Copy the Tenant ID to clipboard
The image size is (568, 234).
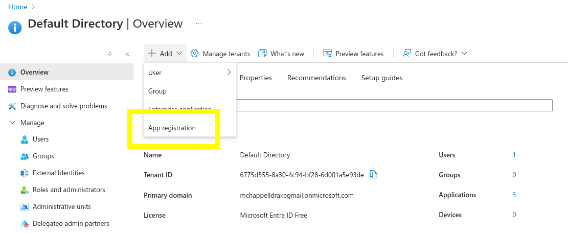(374, 175)
